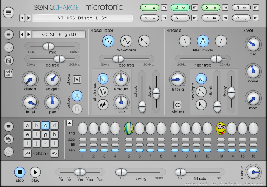Switch to pattern h

[54, 134]
